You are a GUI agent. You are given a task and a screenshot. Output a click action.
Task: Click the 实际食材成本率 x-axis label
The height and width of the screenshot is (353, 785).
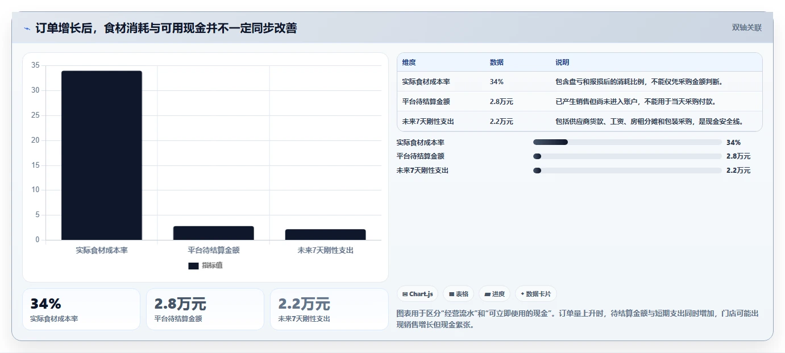click(x=102, y=250)
